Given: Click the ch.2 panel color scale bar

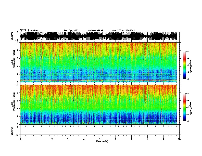Looking at the screenshot, I should pos(184,107).
